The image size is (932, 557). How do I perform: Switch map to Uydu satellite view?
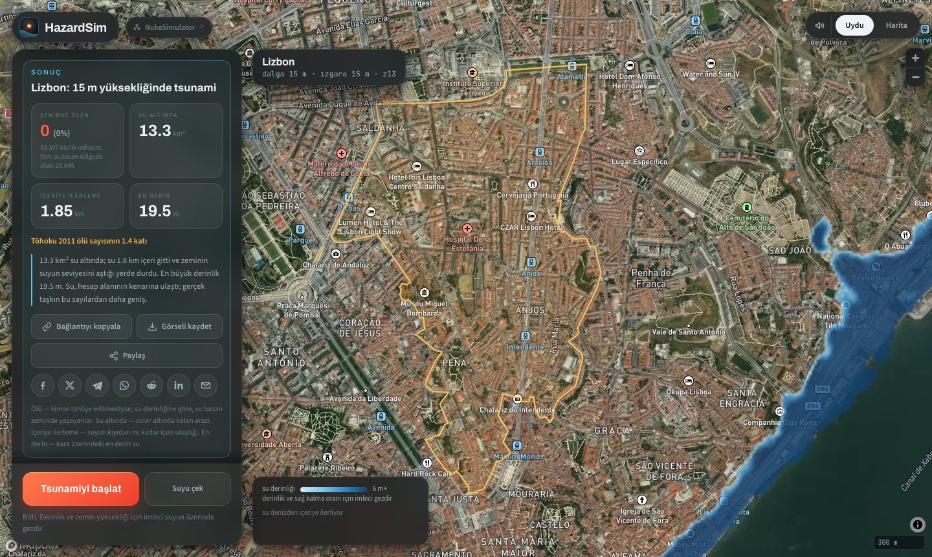click(854, 25)
